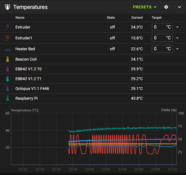Collapse the Temperatures panel with chevron
The image size is (186, 175).
pos(180,7)
